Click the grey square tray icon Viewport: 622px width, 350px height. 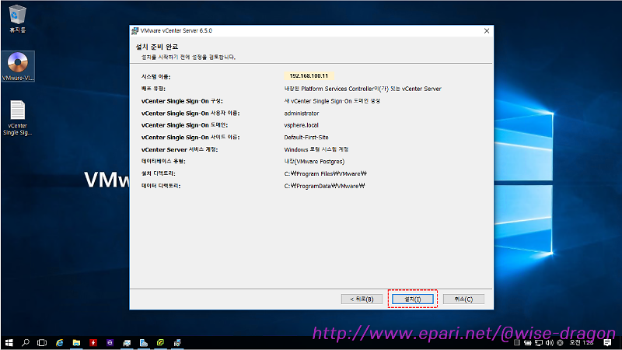pos(516,343)
